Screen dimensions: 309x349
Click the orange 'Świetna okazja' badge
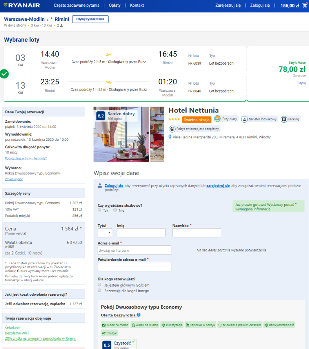pyautogui.click(x=196, y=120)
